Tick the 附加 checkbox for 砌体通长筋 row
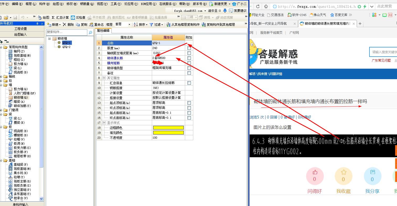Image resolution: width=397 pixels, height=206 pixels. tap(189, 58)
